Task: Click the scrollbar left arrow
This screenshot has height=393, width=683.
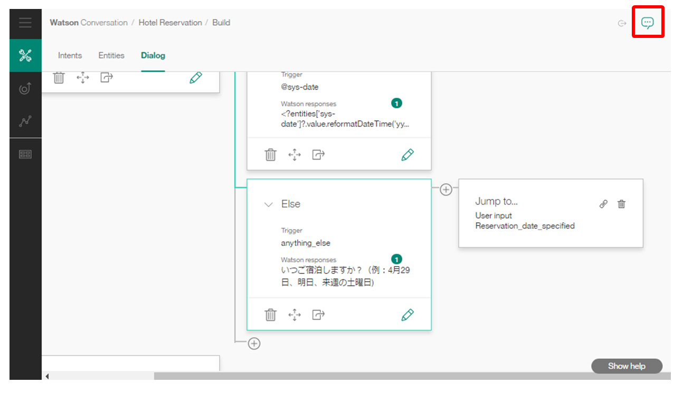Action: pyautogui.click(x=47, y=376)
